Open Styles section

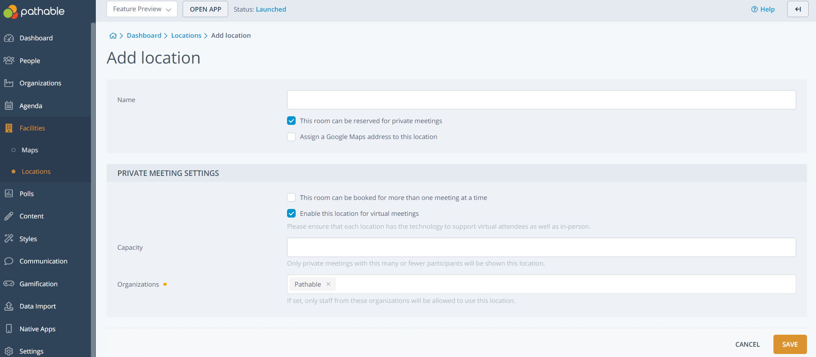28,239
